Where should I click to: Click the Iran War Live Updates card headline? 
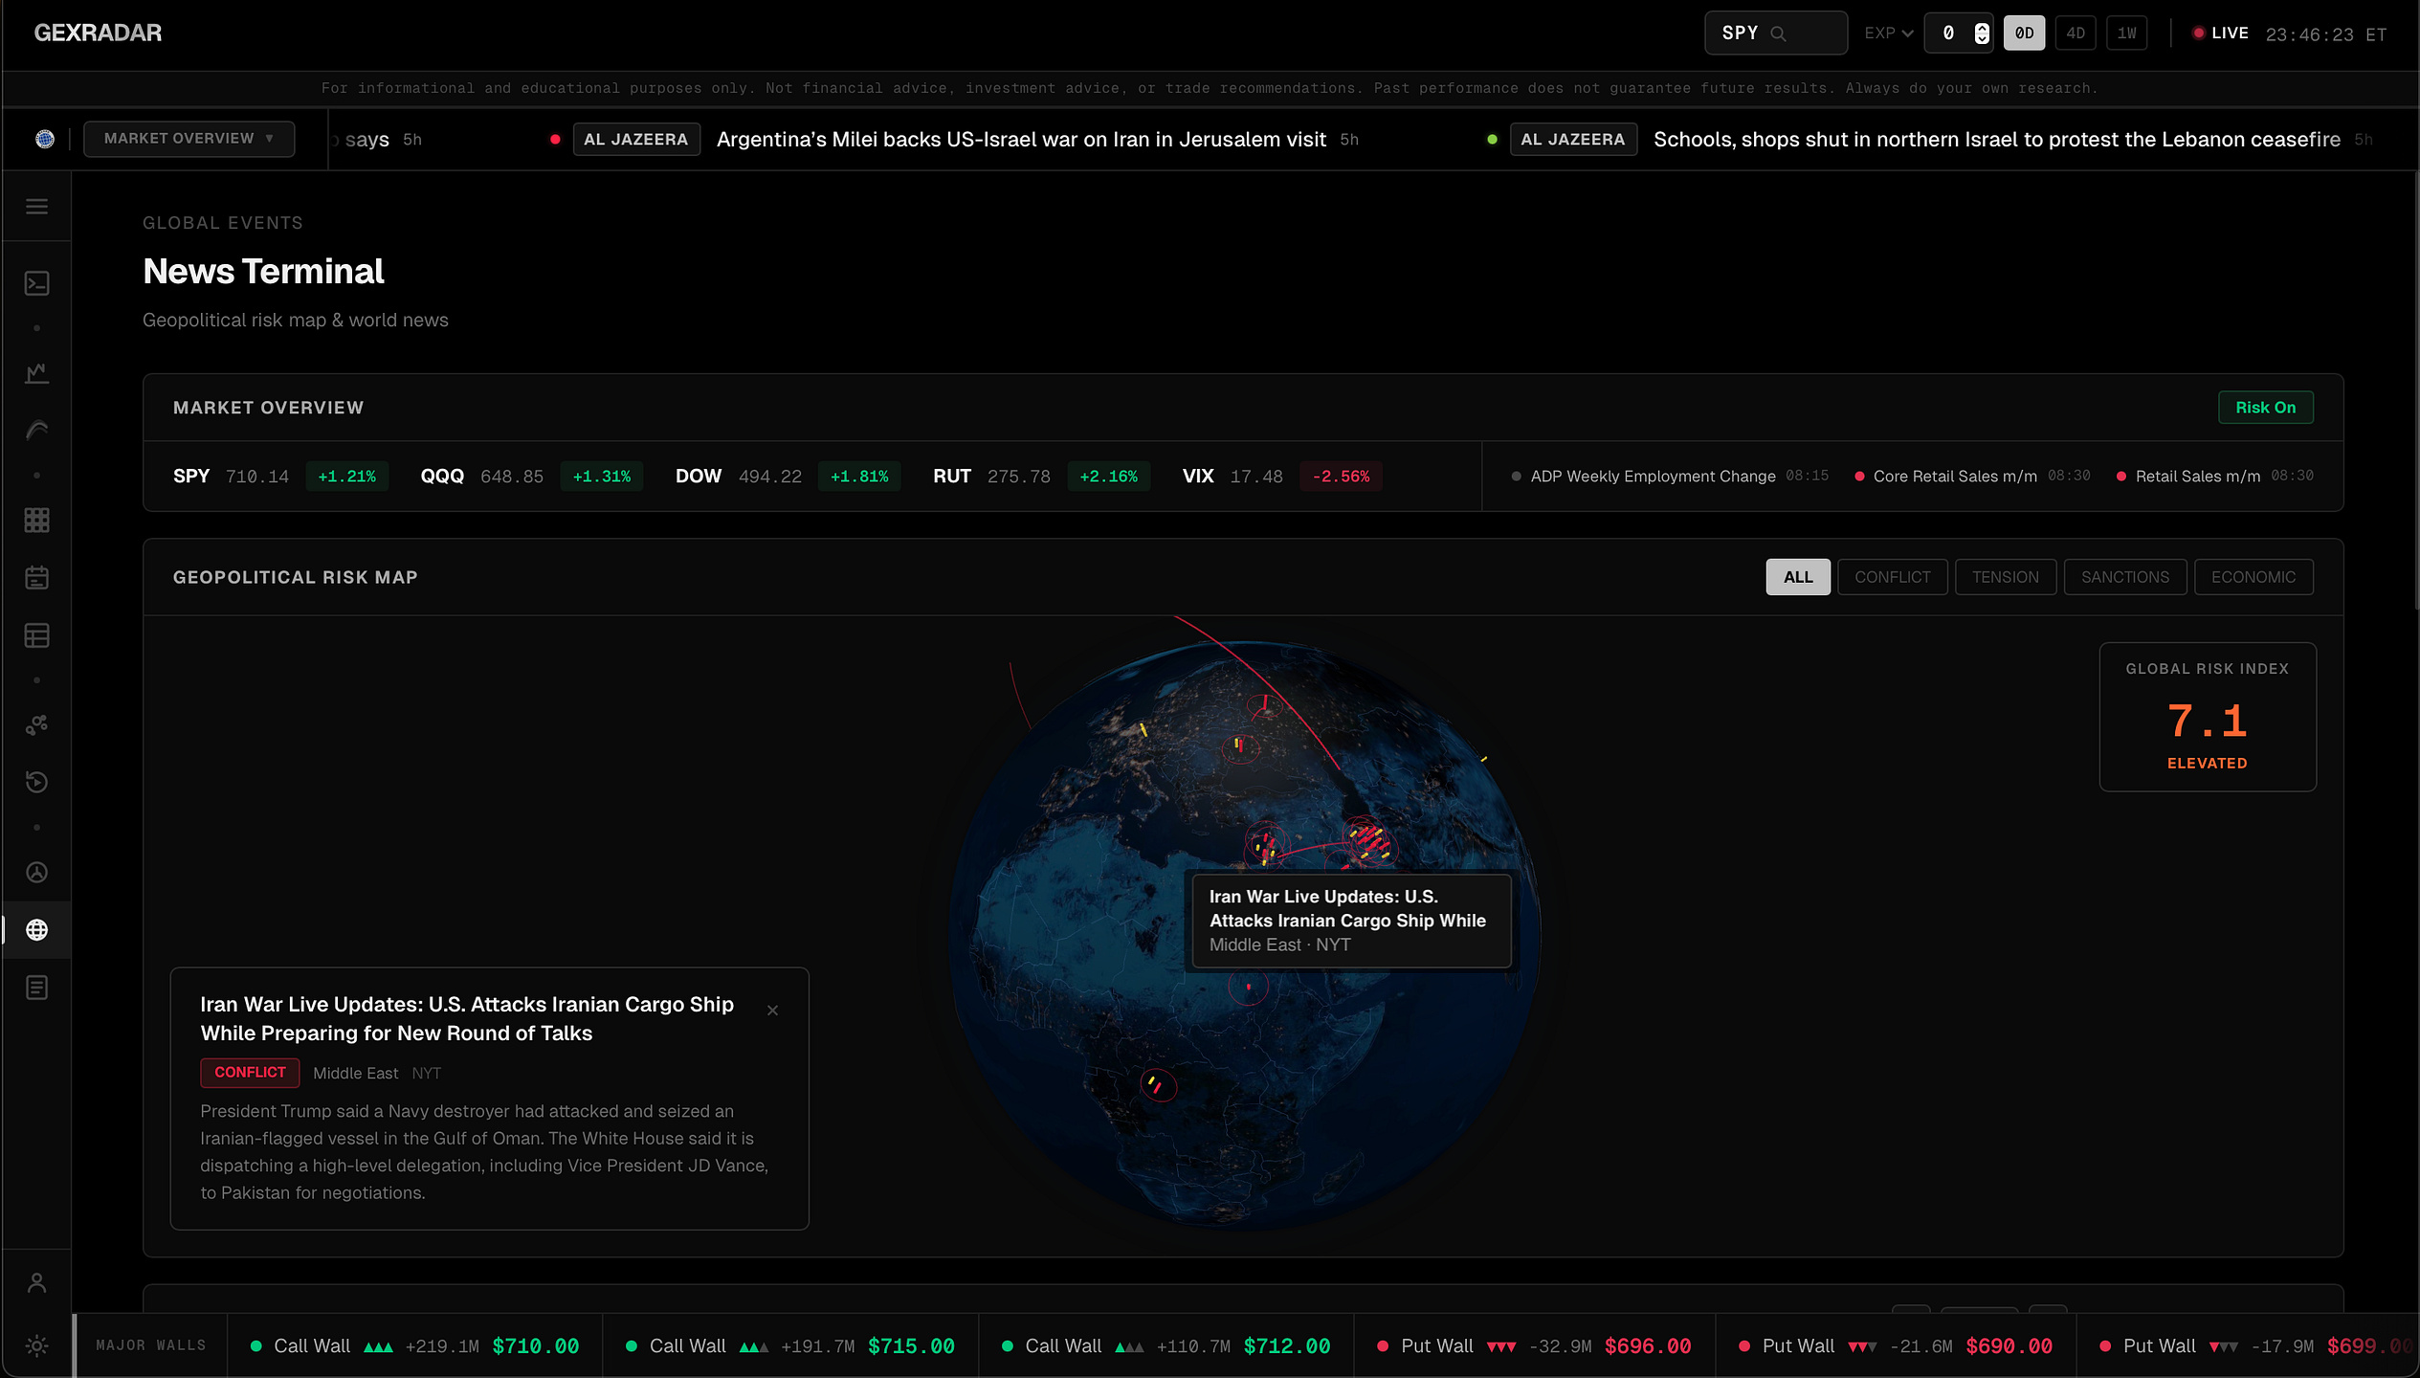pos(467,1019)
